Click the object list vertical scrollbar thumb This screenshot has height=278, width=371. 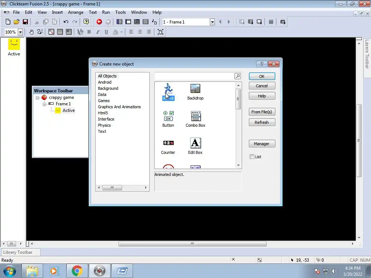(x=238, y=99)
